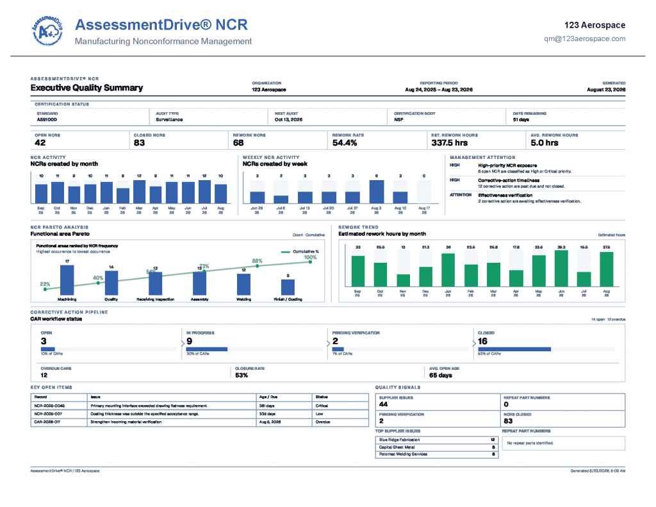The width and height of the screenshot is (656, 507).
Task: Click the 54.4% rework rate
Action: tap(345, 143)
